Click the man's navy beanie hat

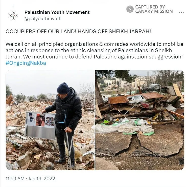pos(63,88)
